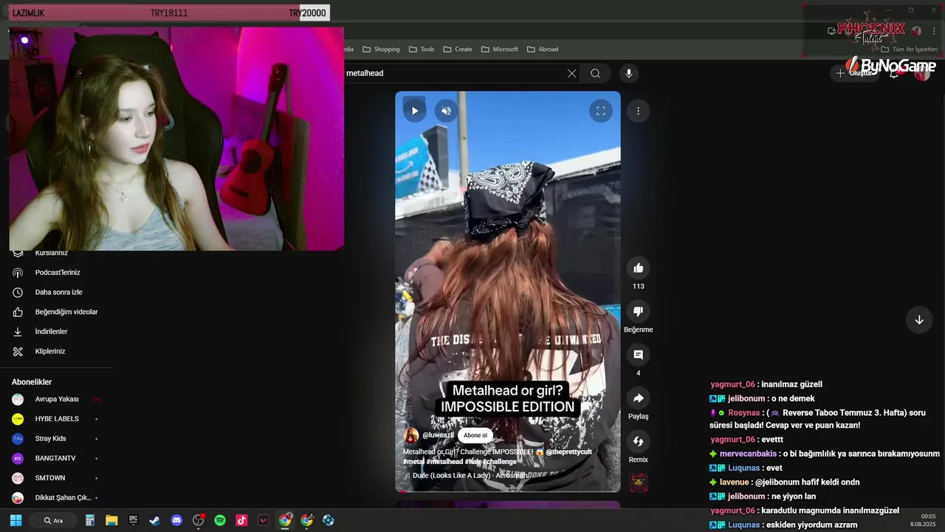Open the #metalhead hashtag
The height and width of the screenshot is (532, 945).
(x=444, y=462)
